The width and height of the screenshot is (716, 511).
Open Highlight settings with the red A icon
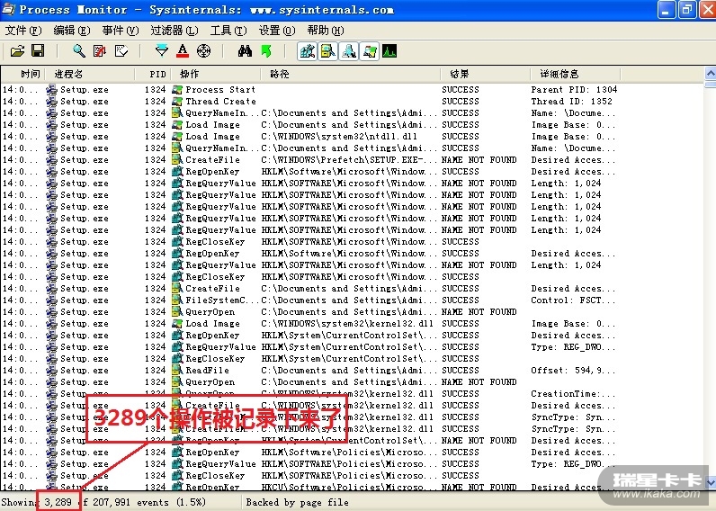[183, 50]
